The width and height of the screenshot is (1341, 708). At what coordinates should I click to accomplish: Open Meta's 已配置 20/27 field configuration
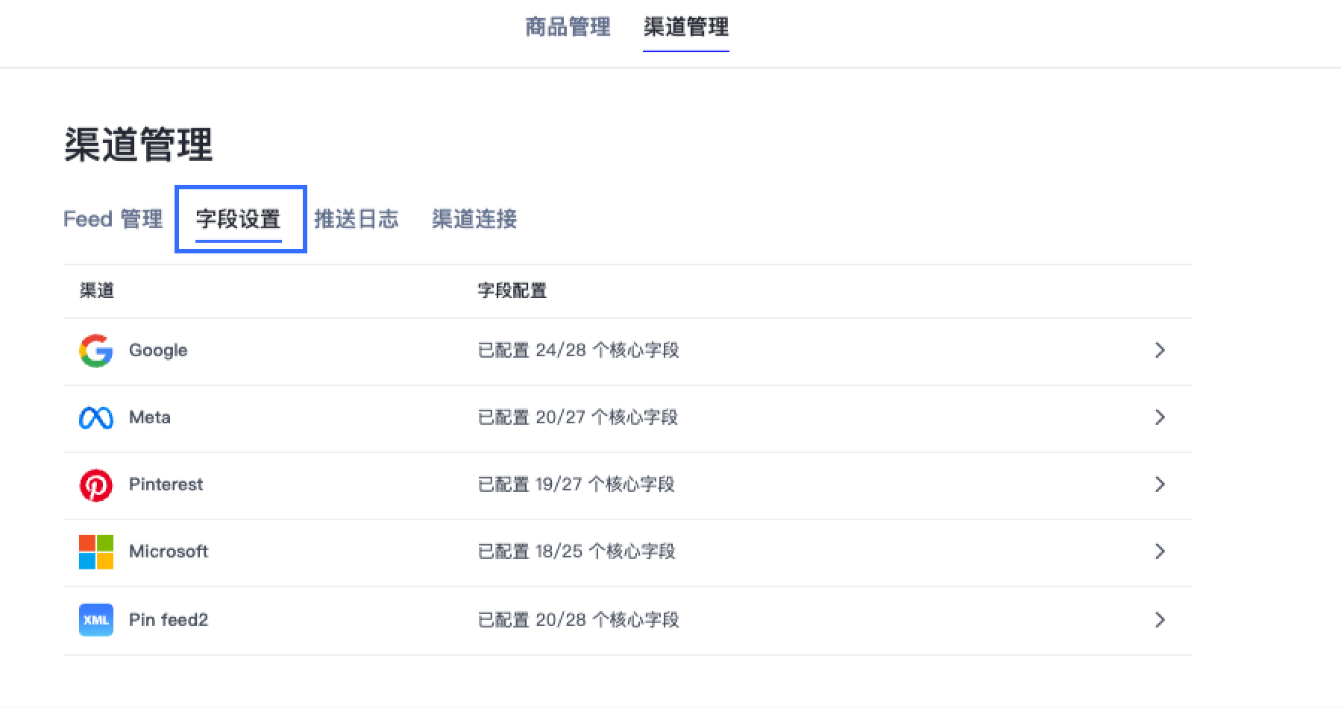tap(577, 417)
